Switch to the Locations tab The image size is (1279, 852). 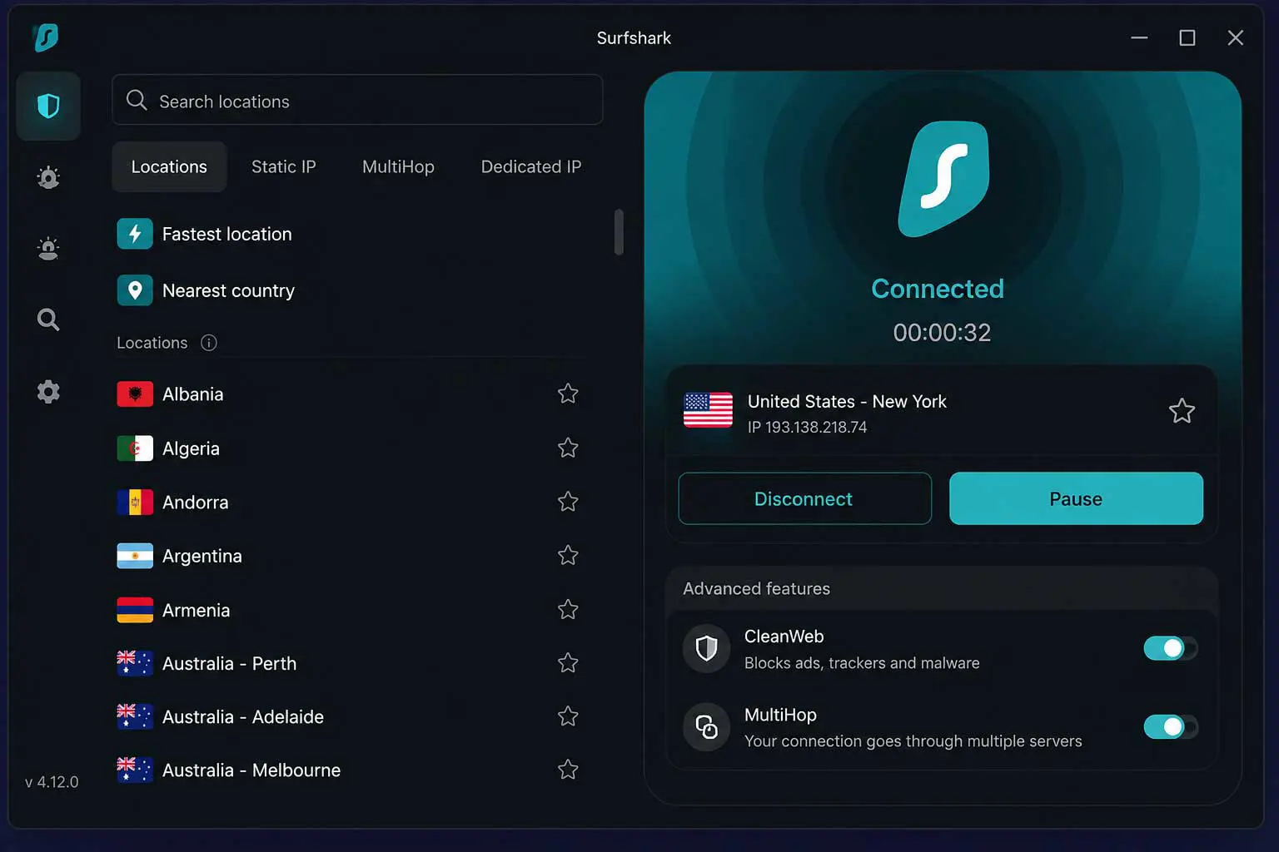pyautogui.click(x=169, y=166)
